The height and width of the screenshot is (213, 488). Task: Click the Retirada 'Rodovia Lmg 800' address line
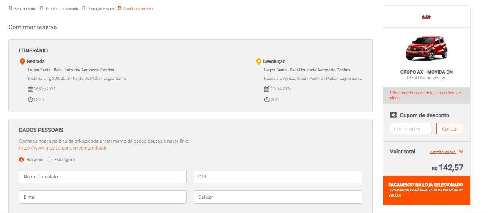77,79
